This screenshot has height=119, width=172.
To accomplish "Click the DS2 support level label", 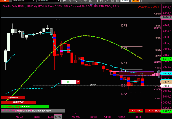I will tap(124, 94).
